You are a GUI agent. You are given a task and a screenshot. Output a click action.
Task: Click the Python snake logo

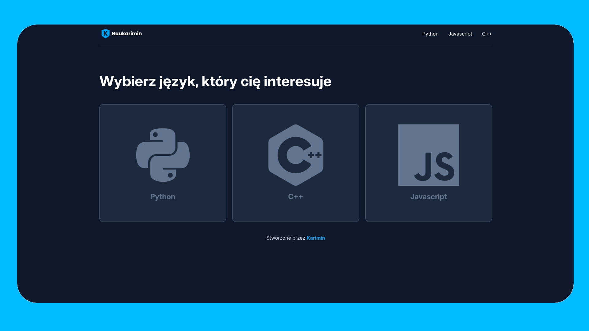163,155
